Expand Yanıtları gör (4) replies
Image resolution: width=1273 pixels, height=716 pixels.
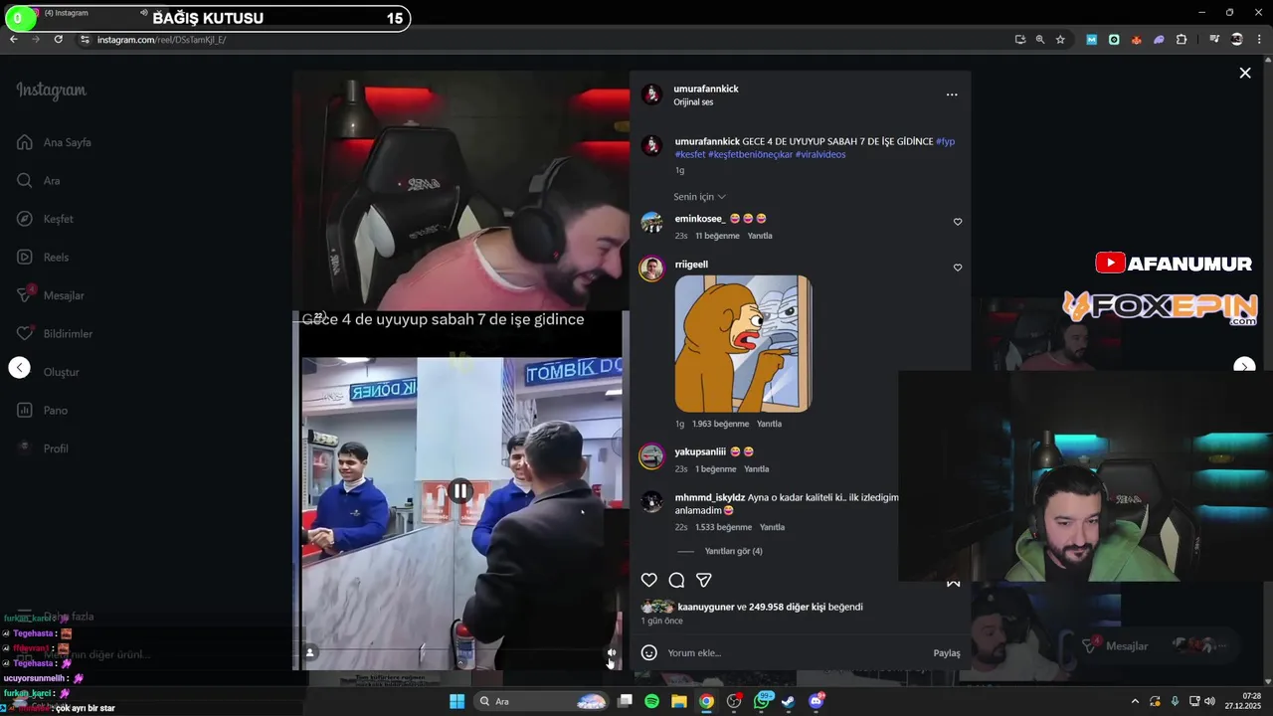tap(733, 551)
